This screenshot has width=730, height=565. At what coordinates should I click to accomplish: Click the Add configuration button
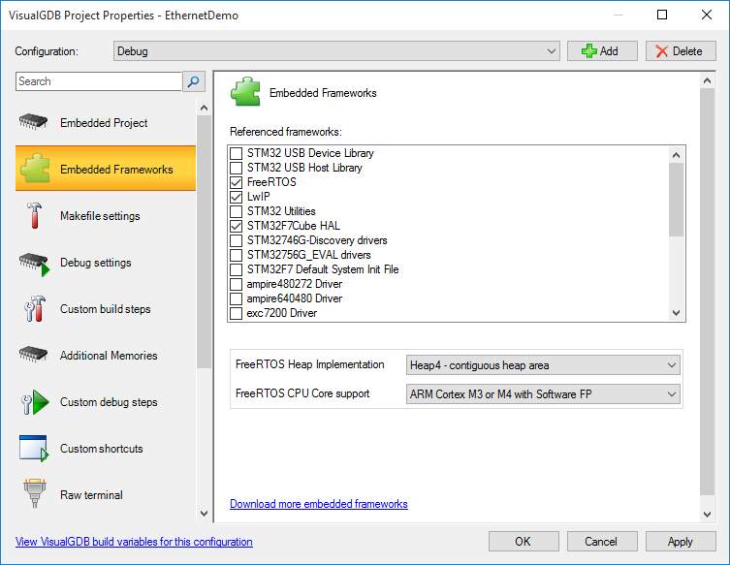(602, 51)
